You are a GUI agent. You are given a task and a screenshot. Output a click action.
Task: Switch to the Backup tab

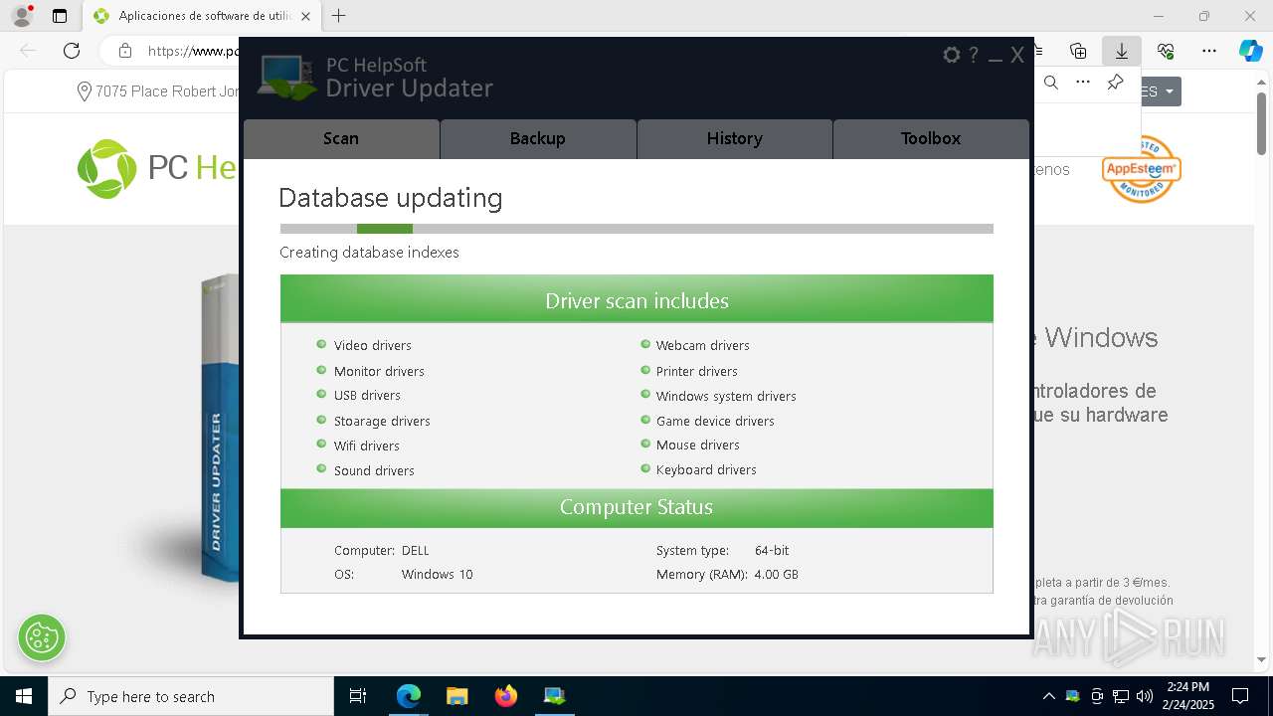[x=538, y=138]
